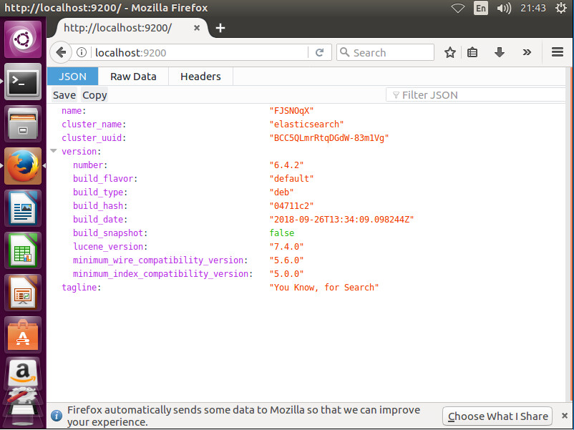Open the 21:43 clock indicator
This screenshot has height=430, width=574.
[x=533, y=8]
